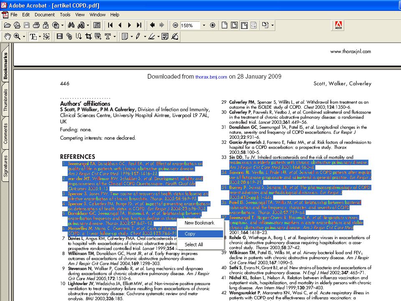Select the Article tool

pyautogui.click(x=79, y=36)
